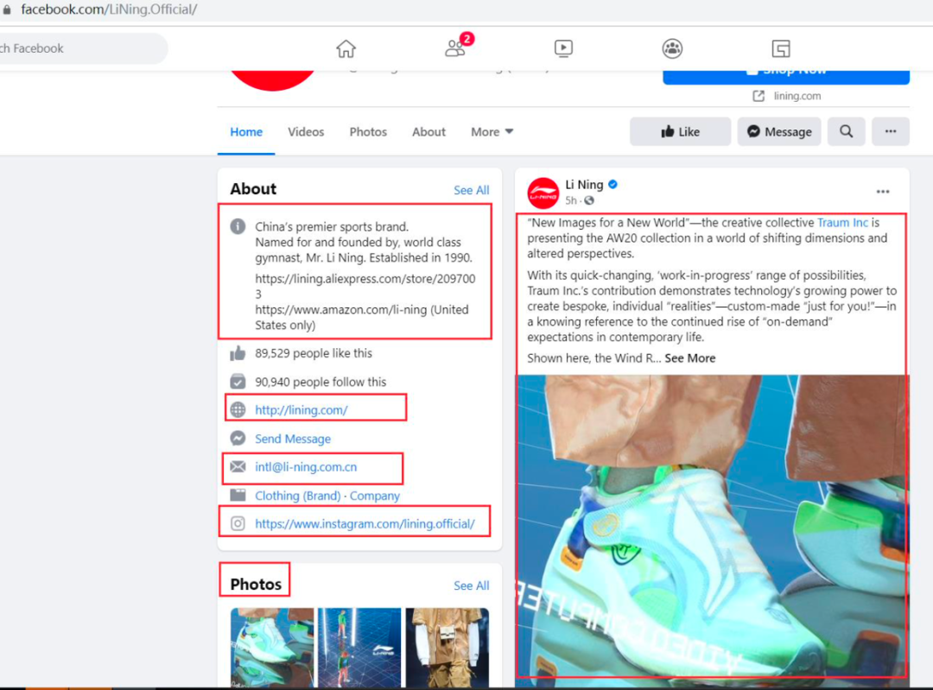Click the public globe icon beside 5h

[589, 200]
